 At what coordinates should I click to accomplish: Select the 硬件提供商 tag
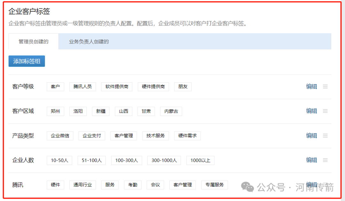point(153,86)
